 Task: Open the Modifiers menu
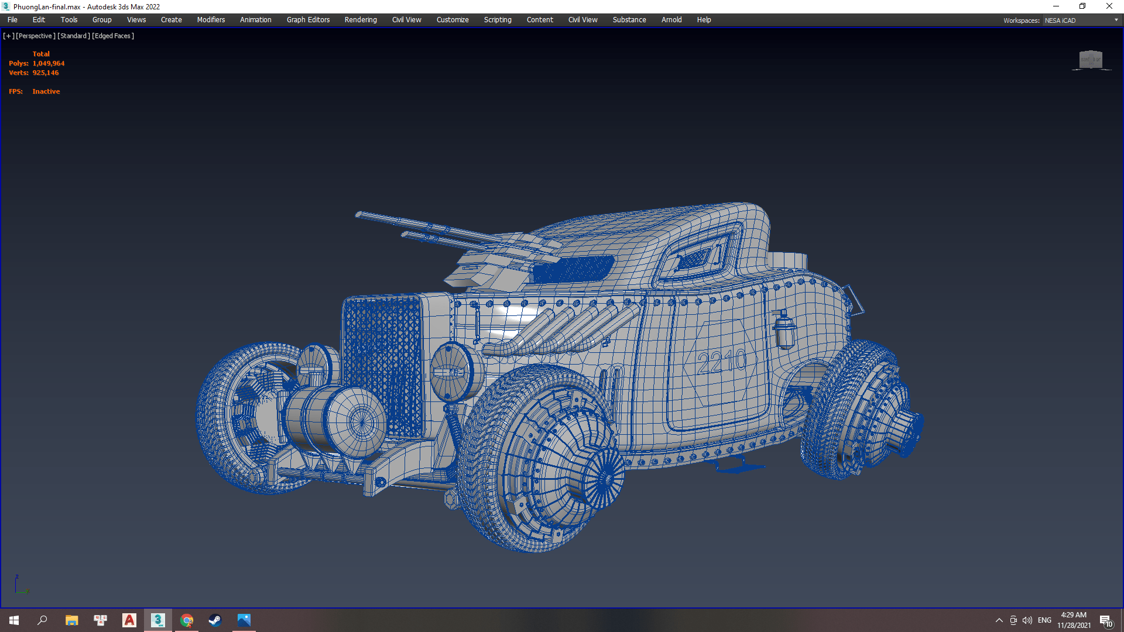point(211,20)
